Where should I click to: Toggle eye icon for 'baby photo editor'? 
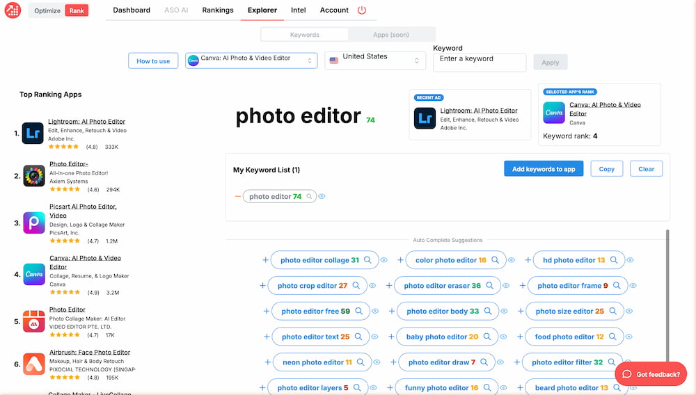pos(503,337)
